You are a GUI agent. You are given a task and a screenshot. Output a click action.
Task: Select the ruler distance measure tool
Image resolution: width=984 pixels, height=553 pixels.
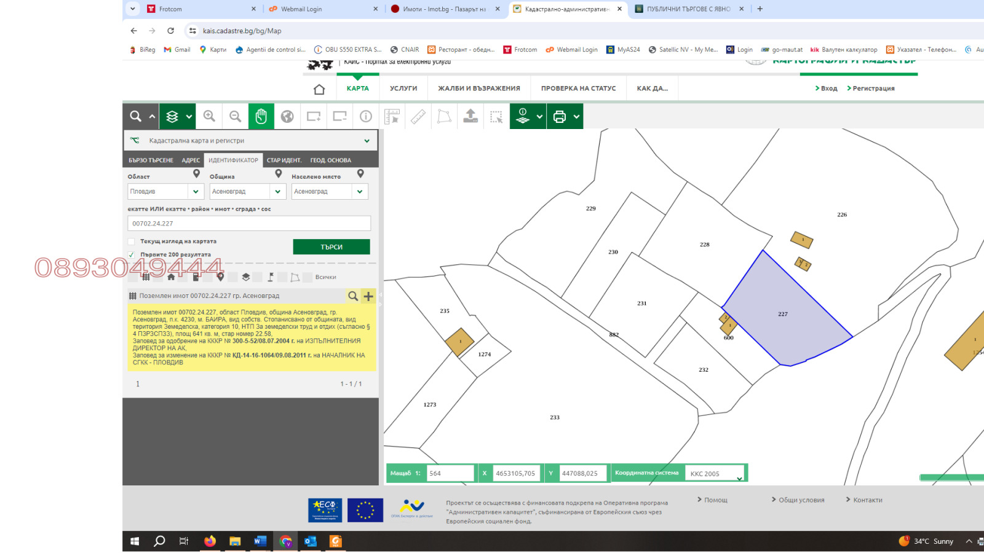pos(418,116)
